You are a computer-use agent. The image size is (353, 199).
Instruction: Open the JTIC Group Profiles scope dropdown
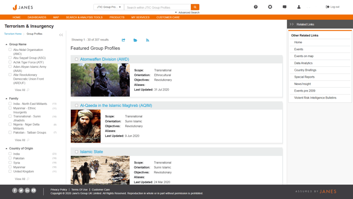coord(109,7)
